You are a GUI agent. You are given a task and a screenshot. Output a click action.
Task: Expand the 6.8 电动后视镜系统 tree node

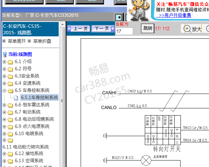click(x=4, y=119)
